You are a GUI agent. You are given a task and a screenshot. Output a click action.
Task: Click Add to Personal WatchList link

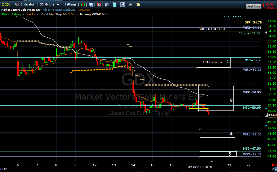pyautogui.click(x=58, y=10)
